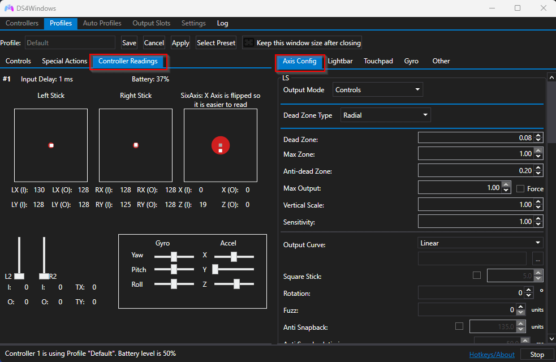Open the Auto Profiles tab
Screen dimensions: 556x362
[102, 23]
